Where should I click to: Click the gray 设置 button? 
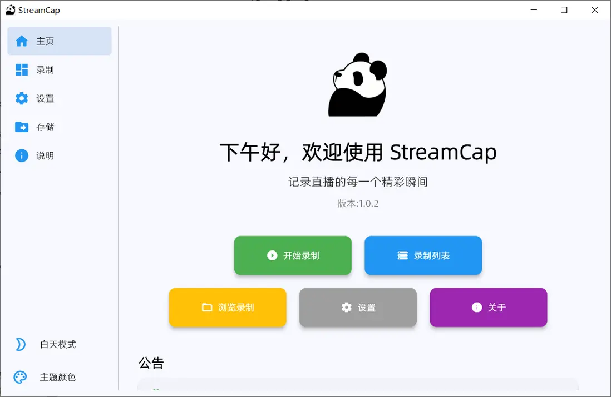(x=358, y=308)
